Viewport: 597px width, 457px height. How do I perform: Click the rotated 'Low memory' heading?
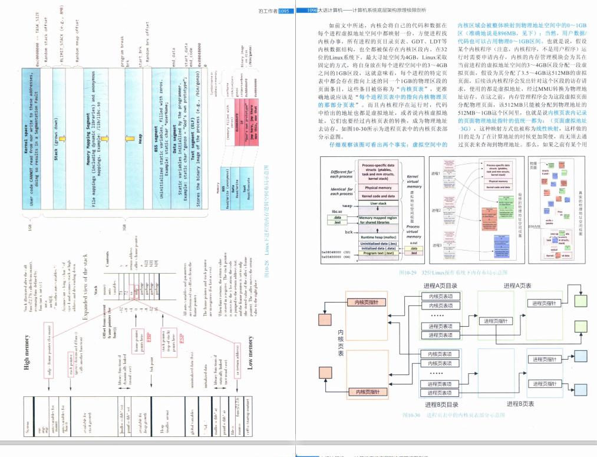click(250, 353)
